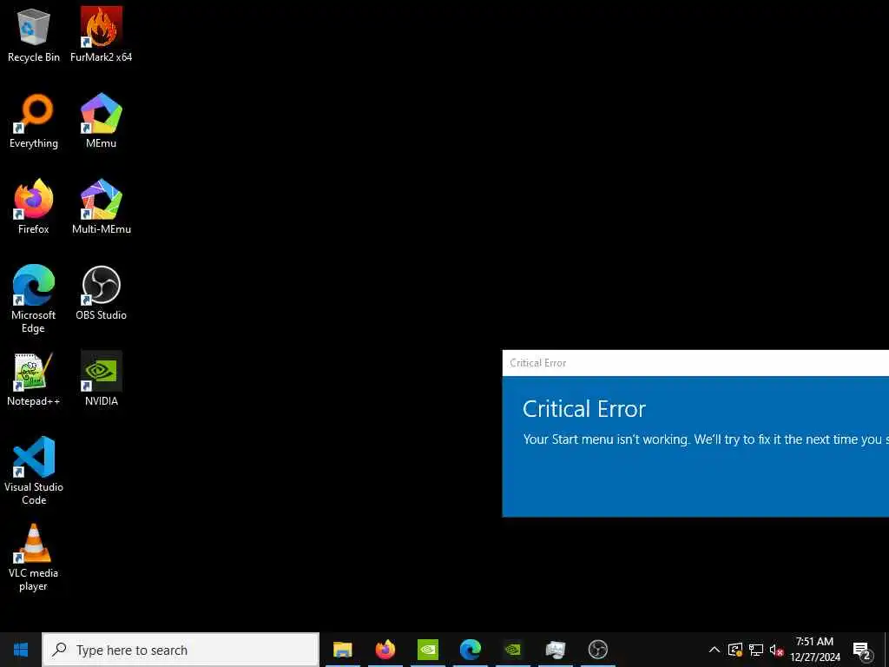Select the NVIDIA desktop shortcut
The width and height of the screenshot is (889, 667).
(101, 379)
